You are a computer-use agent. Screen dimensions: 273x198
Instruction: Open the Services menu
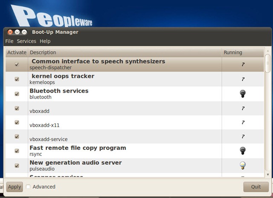[26, 41]
